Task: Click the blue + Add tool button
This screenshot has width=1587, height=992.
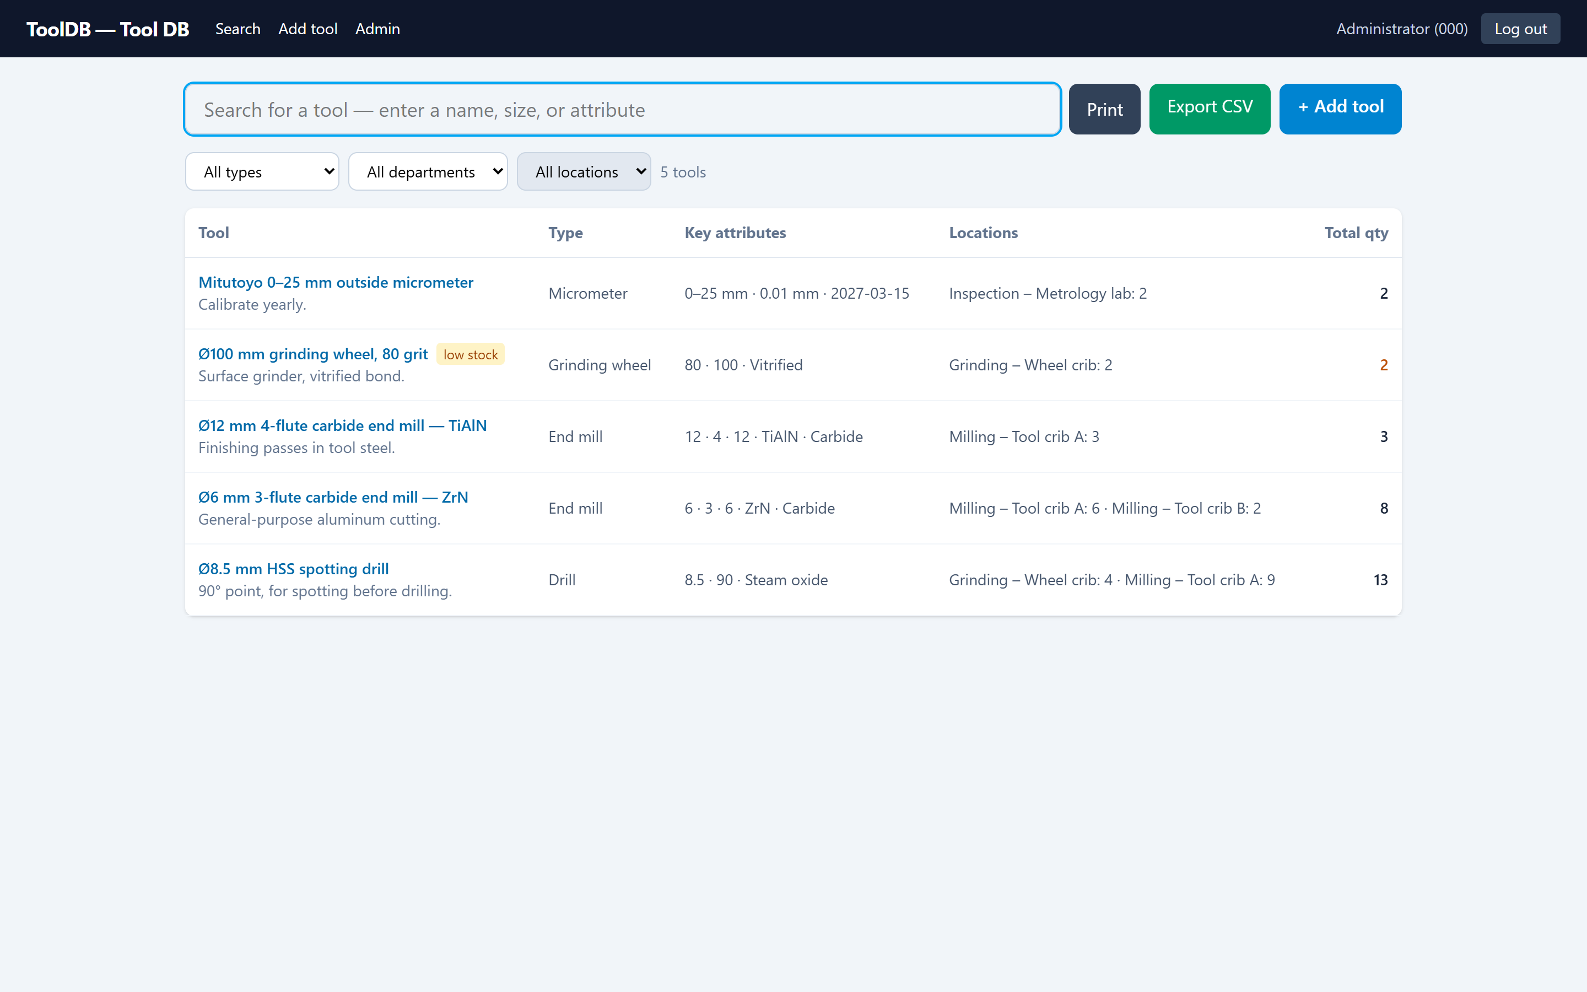Action: pyautogui.click(x=1340, y=109)
